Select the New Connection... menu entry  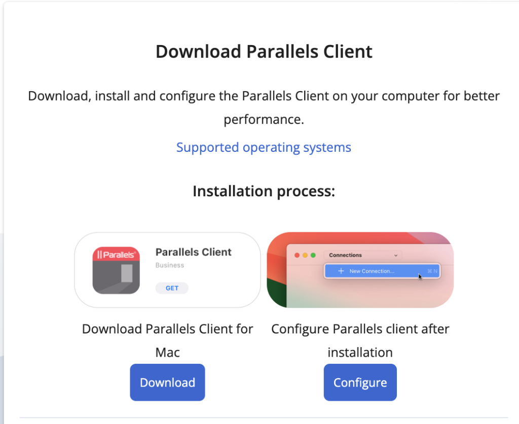click(372, 271)
